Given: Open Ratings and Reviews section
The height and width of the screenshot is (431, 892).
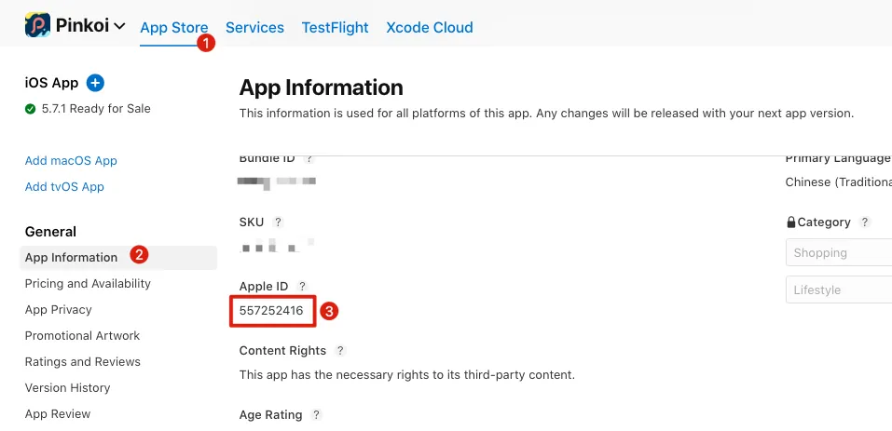Looking at the screenshot, I should point(82,361).
